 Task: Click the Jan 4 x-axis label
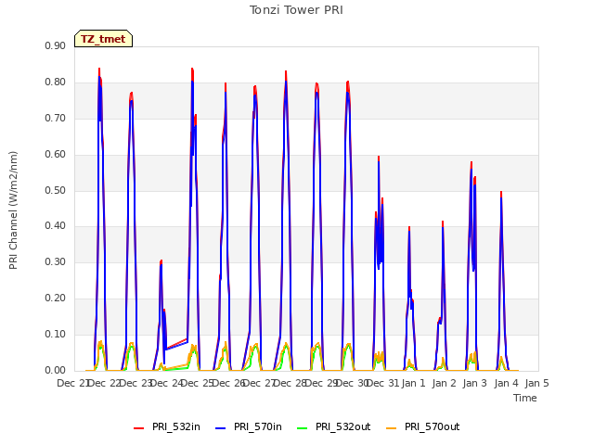pos(507,383)
